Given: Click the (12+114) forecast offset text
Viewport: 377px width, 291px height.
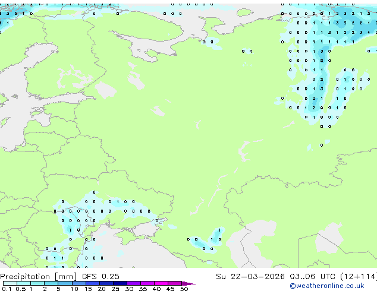Looking at the screenshot, I should click(359, 277).
